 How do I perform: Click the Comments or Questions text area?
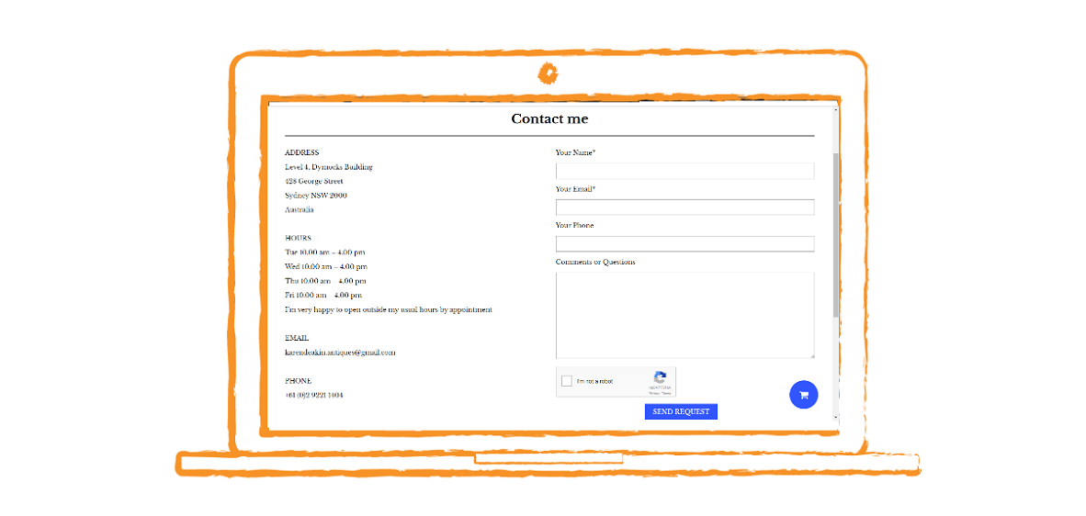(x=684, y=315)
